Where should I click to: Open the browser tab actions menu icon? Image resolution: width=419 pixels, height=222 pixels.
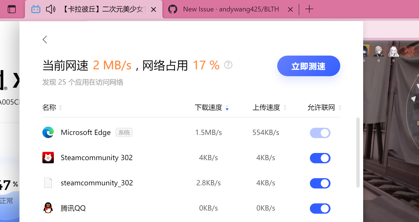click(12, 9)
